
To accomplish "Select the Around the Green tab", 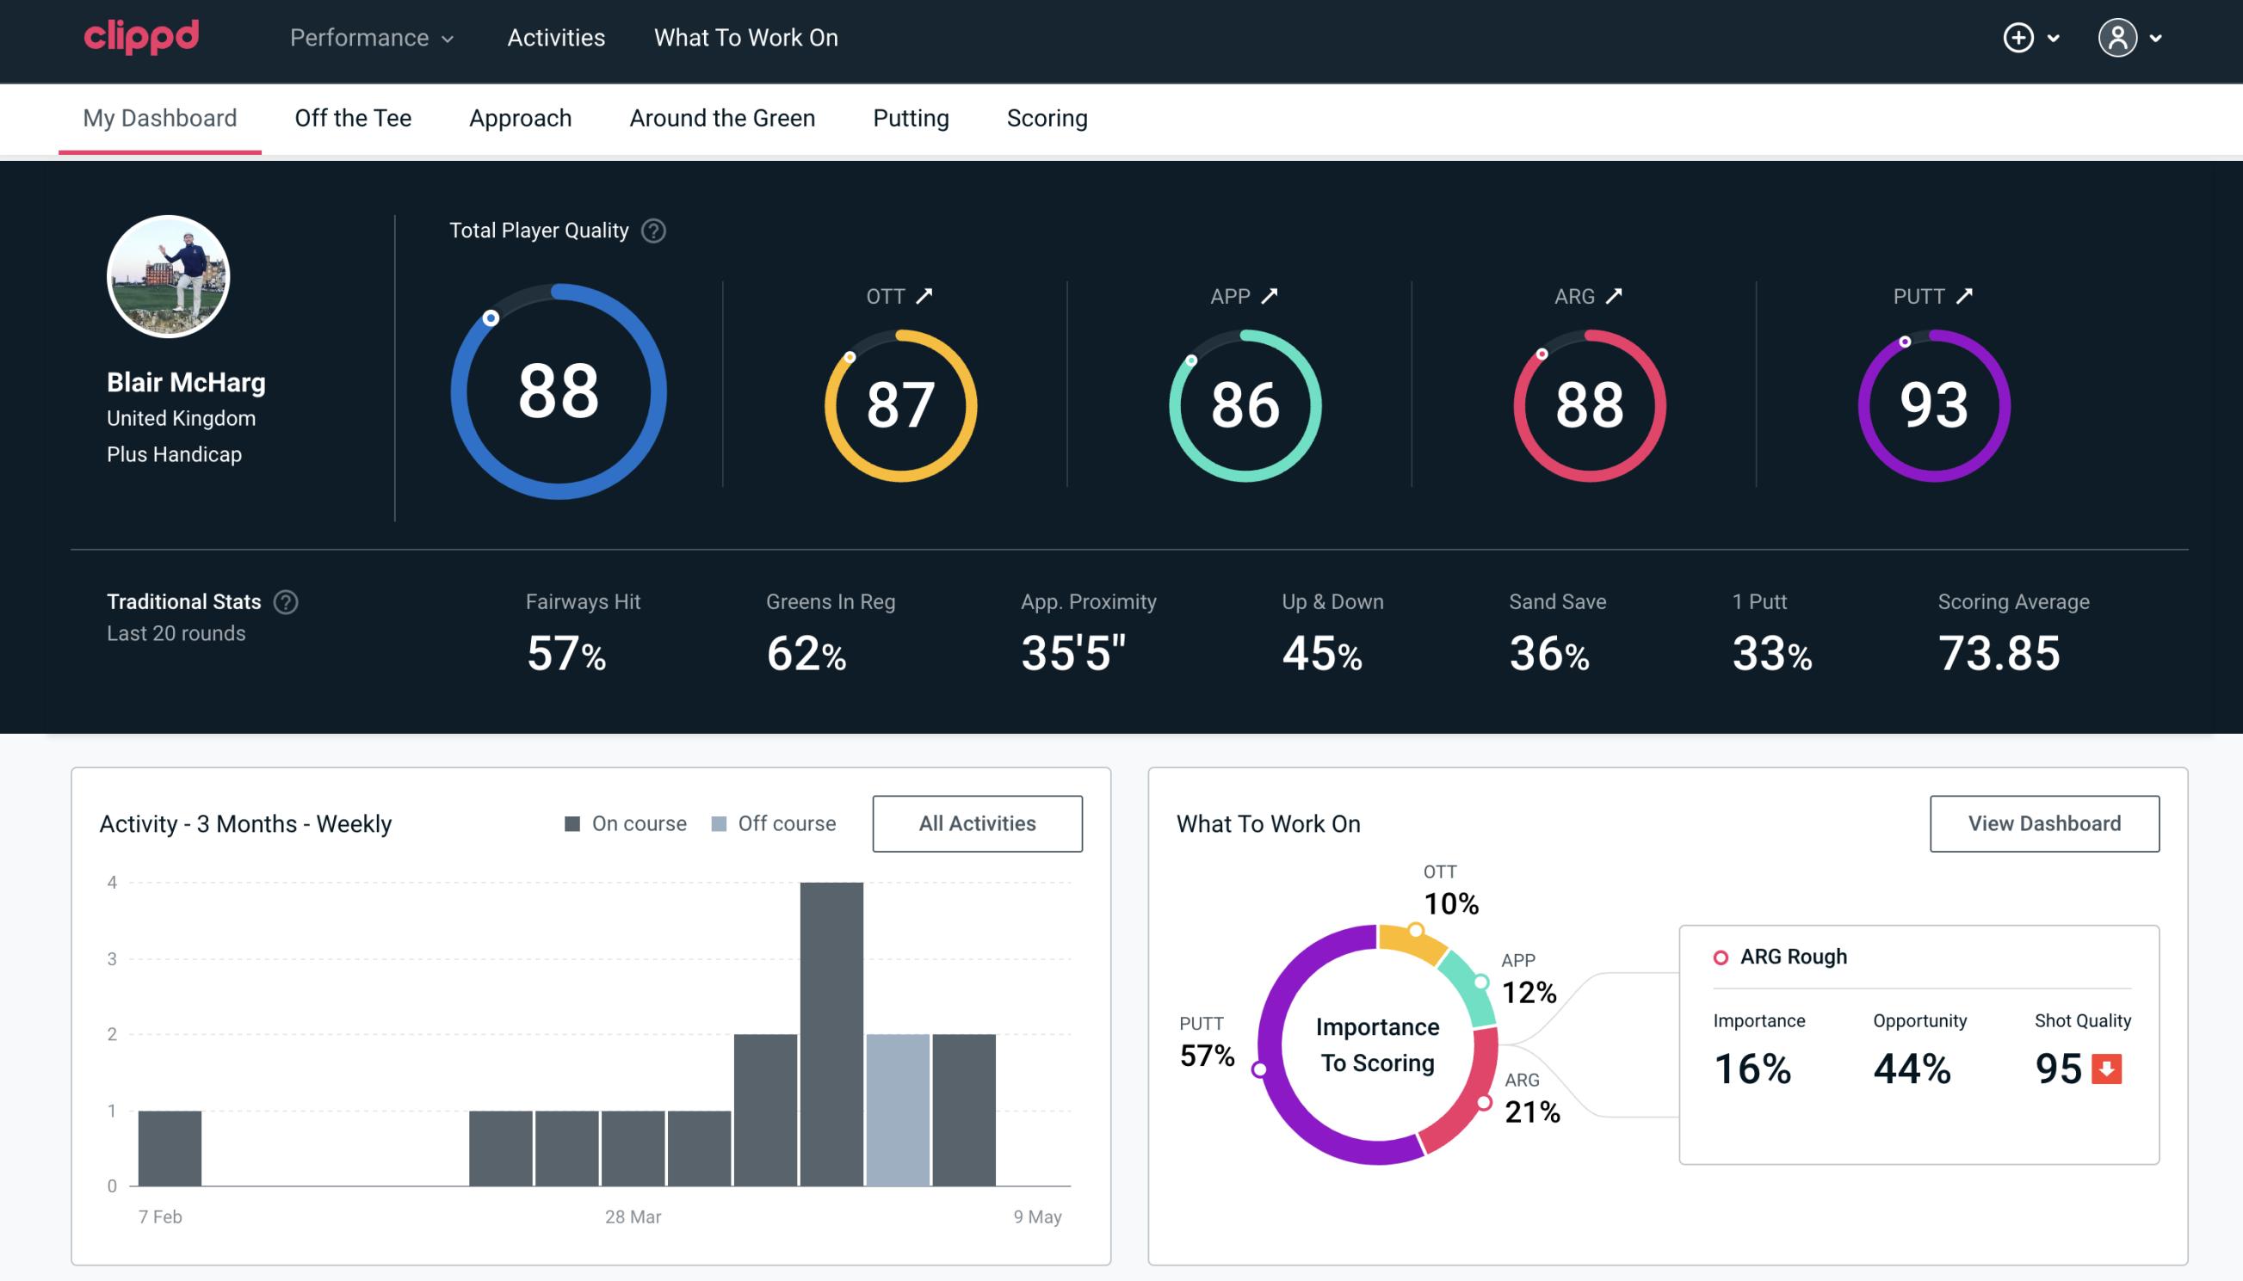I will point(722,117).
